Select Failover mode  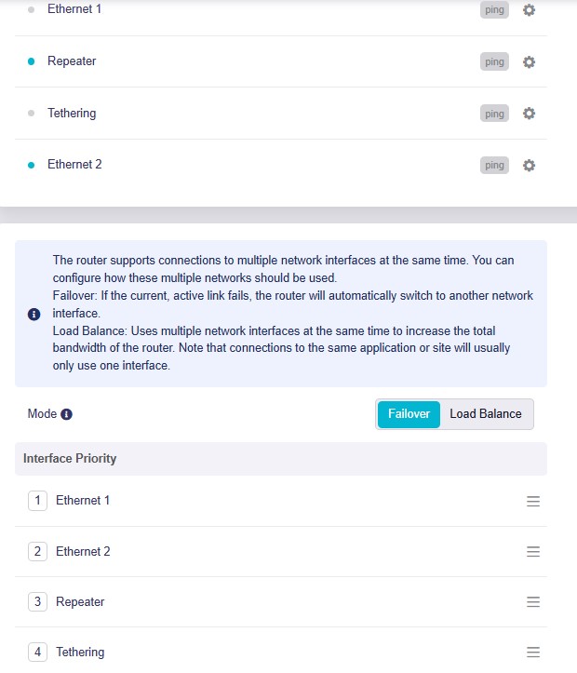pyautogui.click(x=409, y=414)
